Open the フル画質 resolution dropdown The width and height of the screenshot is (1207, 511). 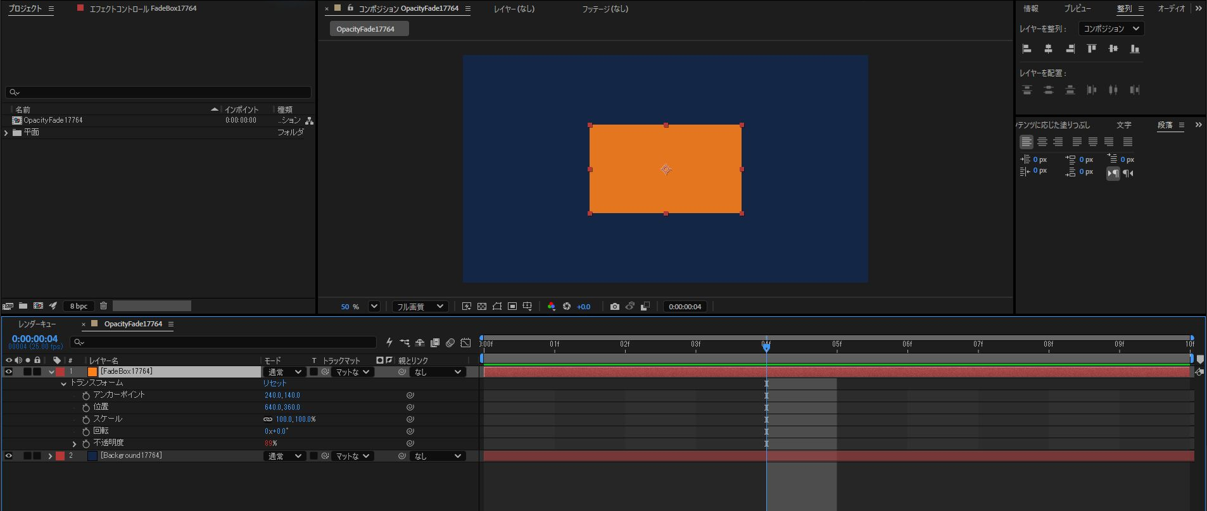pos(420,307)
